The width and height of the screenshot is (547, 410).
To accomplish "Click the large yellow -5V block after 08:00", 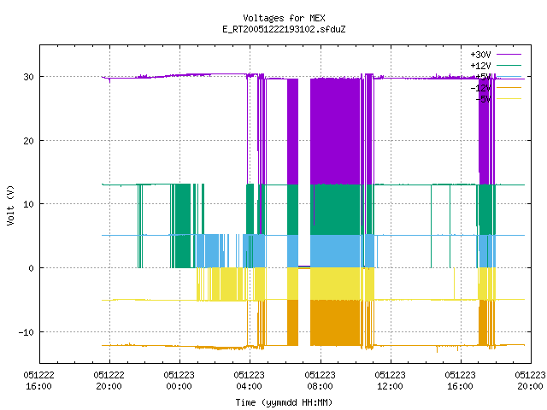I will [335, 284].
